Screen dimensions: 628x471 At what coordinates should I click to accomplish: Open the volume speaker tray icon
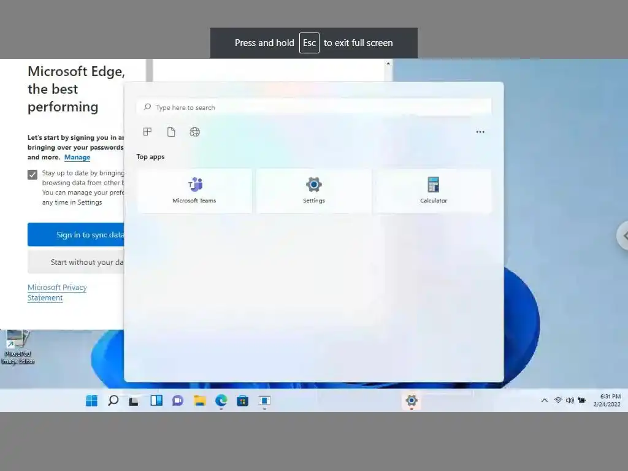[x=570, y=400]
